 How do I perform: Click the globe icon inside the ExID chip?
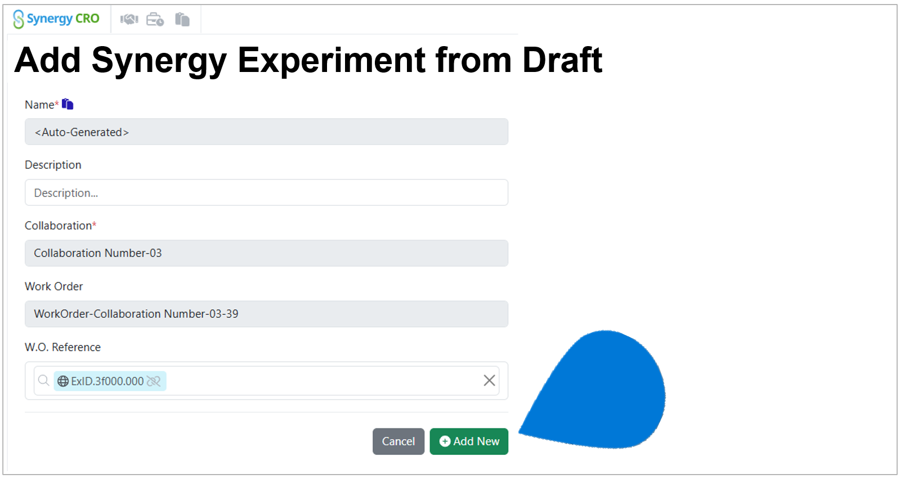pyautogui.click(x=62, y=381)
